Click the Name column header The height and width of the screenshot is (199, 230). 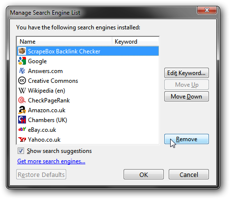pyautogui.click(x=64, y=42)
